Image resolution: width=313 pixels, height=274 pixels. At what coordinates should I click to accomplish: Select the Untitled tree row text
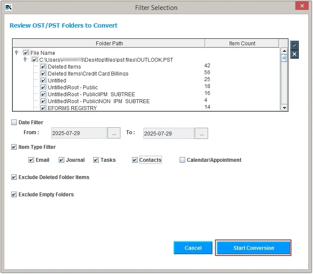coord(57,80)
